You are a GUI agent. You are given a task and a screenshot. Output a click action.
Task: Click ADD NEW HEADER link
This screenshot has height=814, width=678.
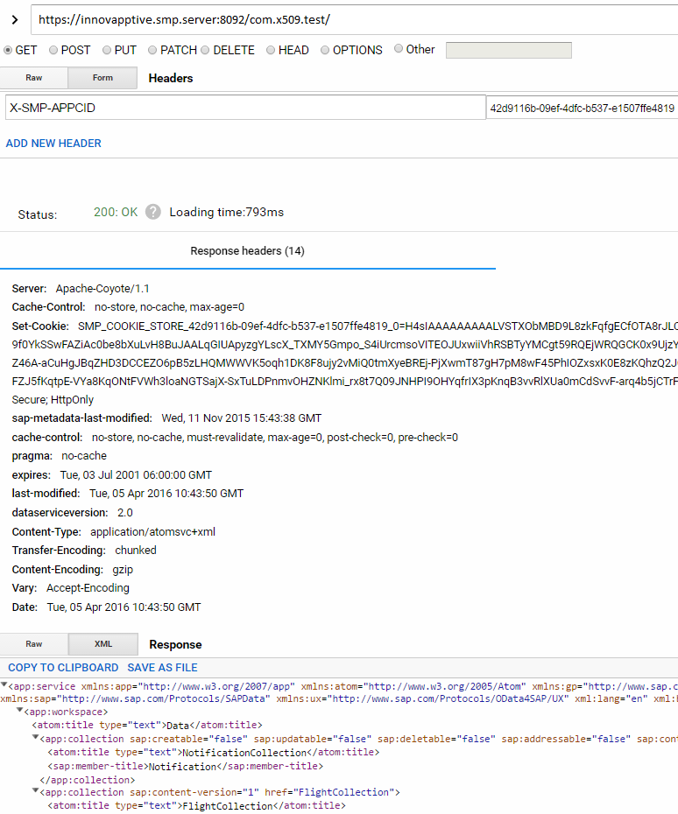coord(53,143)
